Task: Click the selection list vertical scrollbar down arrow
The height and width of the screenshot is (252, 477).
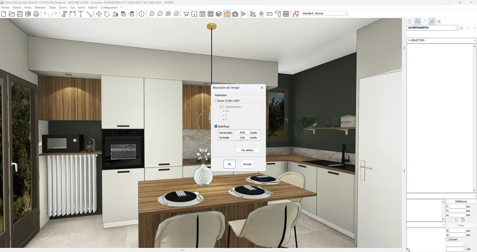Action: pos(474,190)
